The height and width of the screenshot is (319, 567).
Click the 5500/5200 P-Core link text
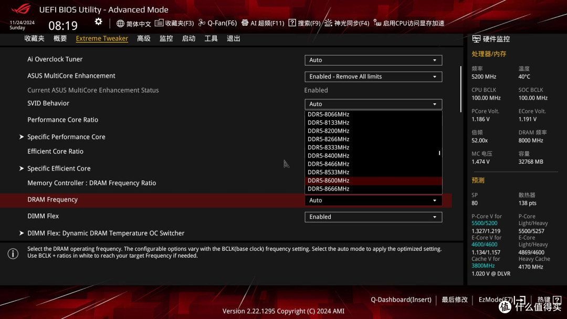coord(484,224)
